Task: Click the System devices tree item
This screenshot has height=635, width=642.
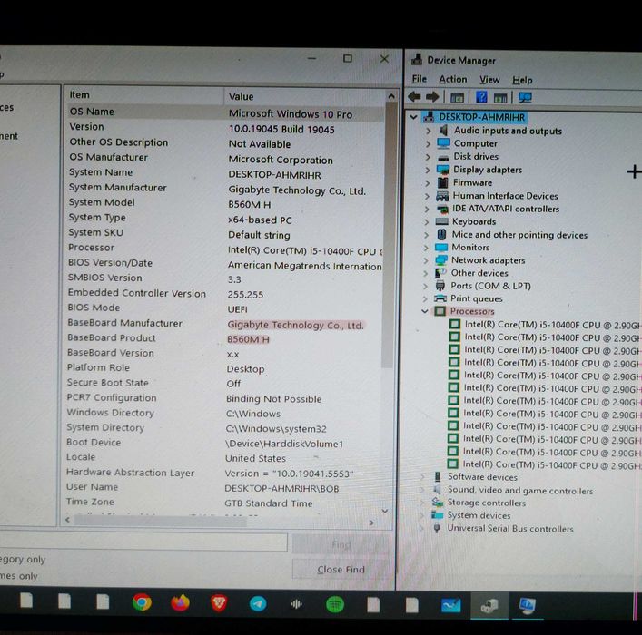Action: point(479,515)
